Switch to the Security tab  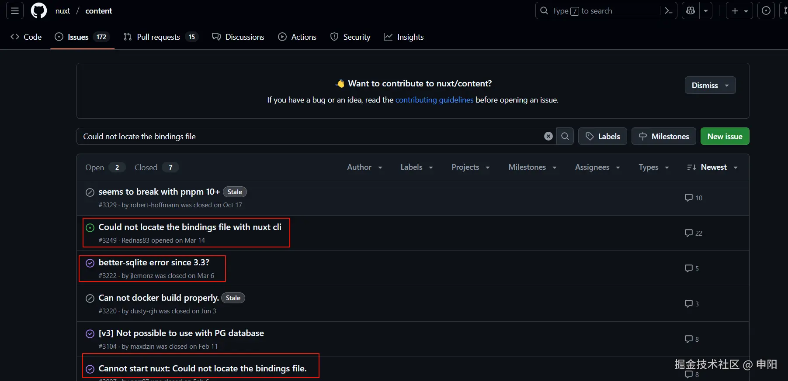click(x=350, y=37)
